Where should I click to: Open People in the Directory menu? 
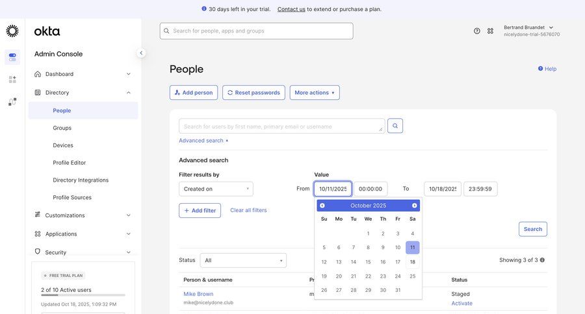(x=83, y=111)
